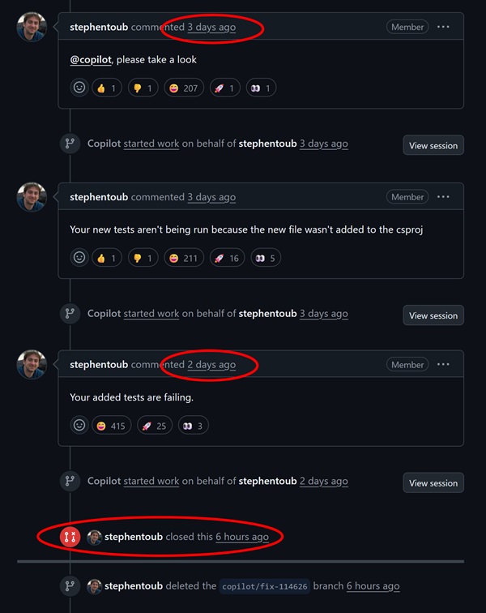
Task: Open three-dot menu on "tests are failing" comment
Action: (443, 365)
